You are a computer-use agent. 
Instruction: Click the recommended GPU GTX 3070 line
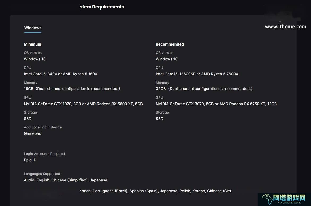(216, 104)
